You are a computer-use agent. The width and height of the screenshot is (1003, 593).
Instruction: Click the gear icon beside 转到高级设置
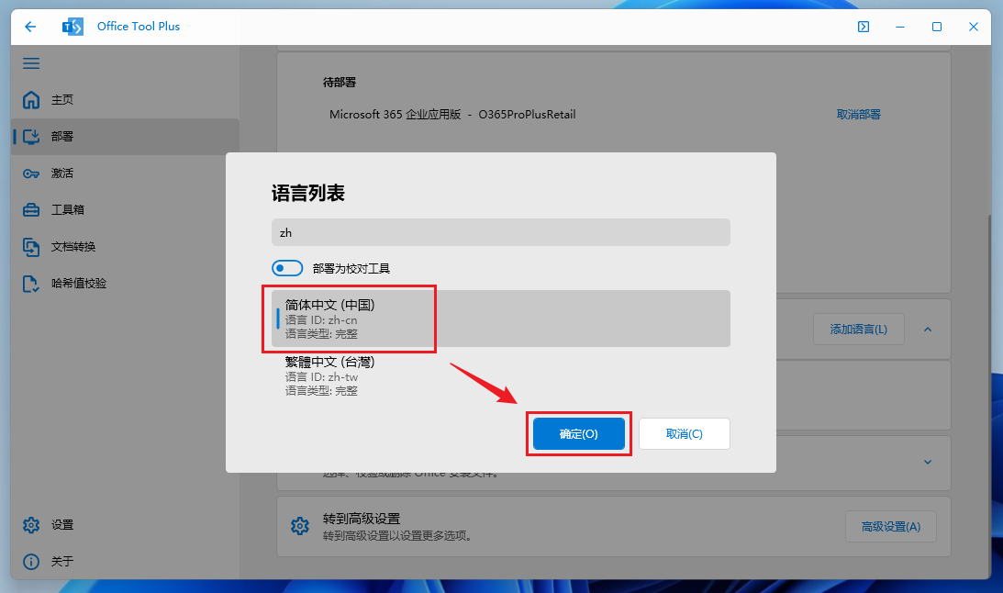click(300, 526)
